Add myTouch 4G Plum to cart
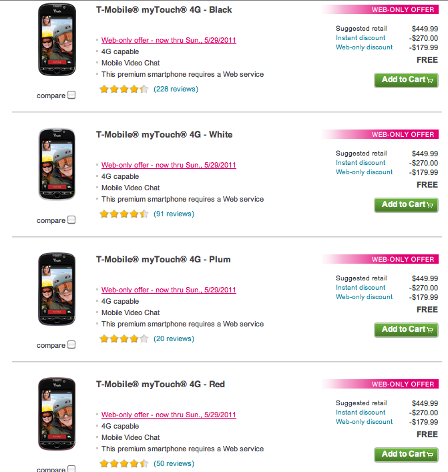The width and height of the screenshot is (448, 472). point(406,330)
